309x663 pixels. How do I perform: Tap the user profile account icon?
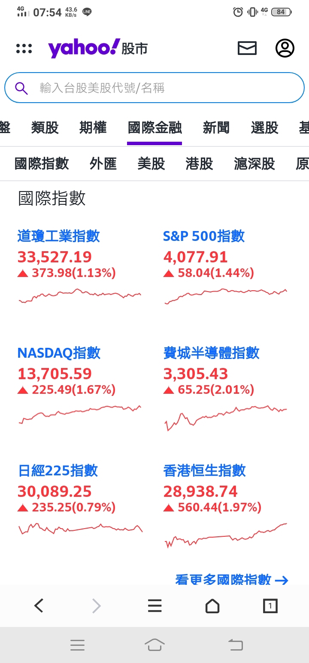tap(285, 48)
